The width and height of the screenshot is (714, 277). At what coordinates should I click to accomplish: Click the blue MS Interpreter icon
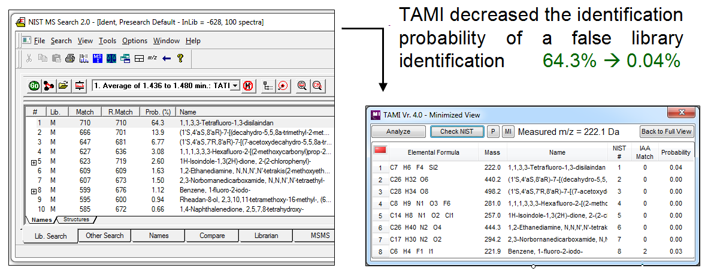(98, 58)
